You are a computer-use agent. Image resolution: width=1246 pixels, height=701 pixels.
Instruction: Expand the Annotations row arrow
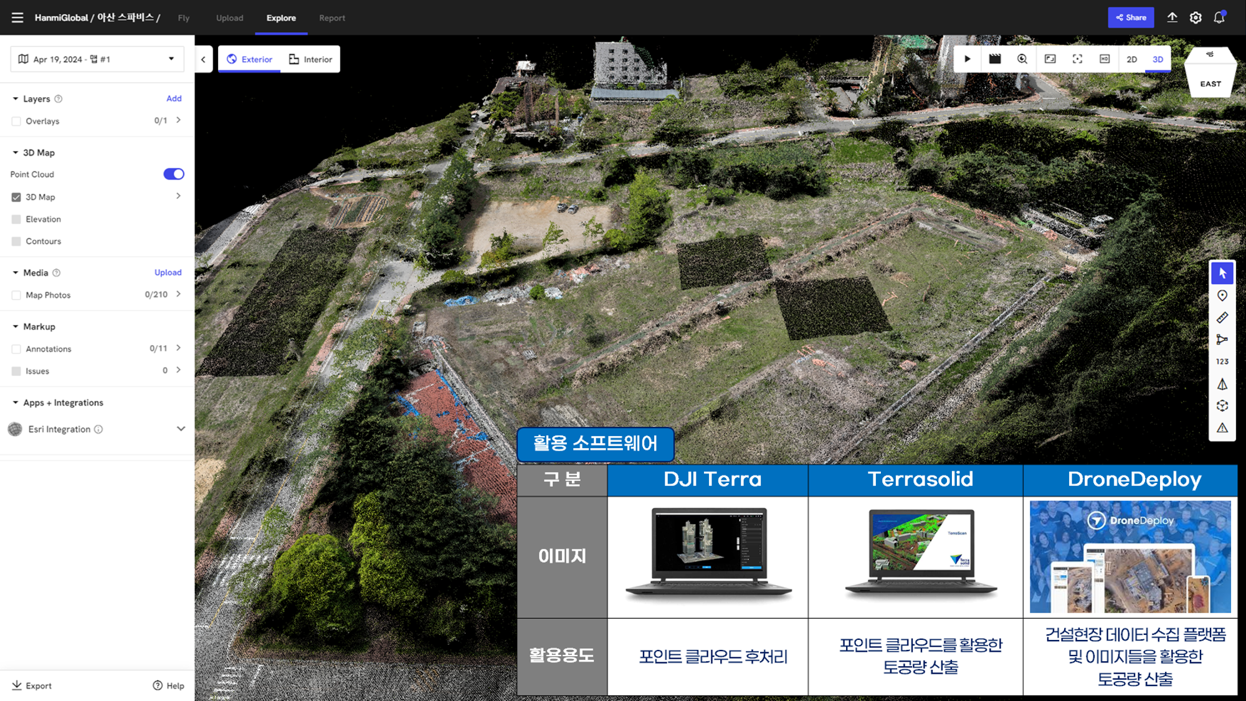tap(179, 348)
